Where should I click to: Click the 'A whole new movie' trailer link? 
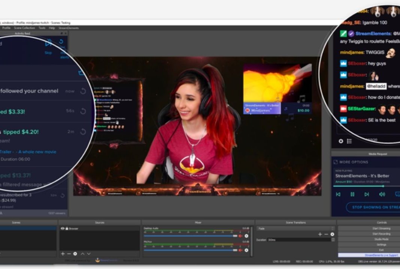(28, 152)
